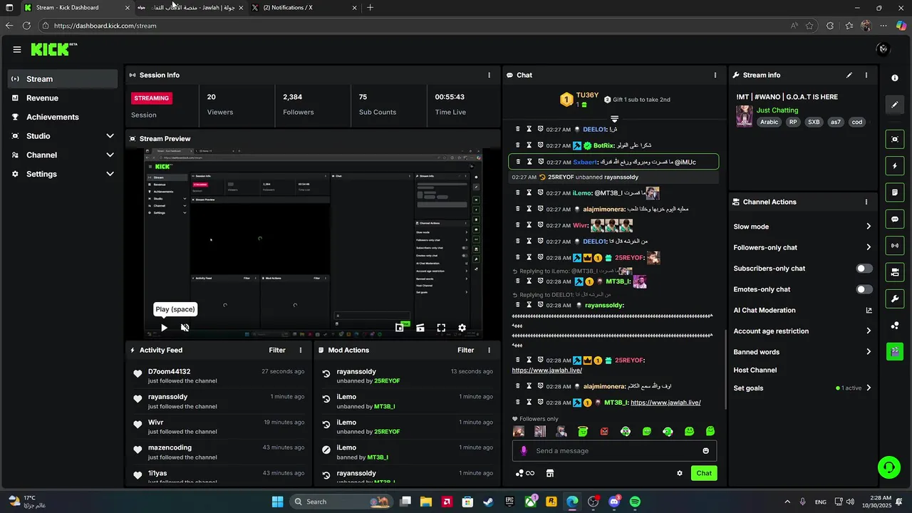The width and height of the screenshot is (912, 513).
Task: Play the stream preview
Action: click(x=164, y=328)
